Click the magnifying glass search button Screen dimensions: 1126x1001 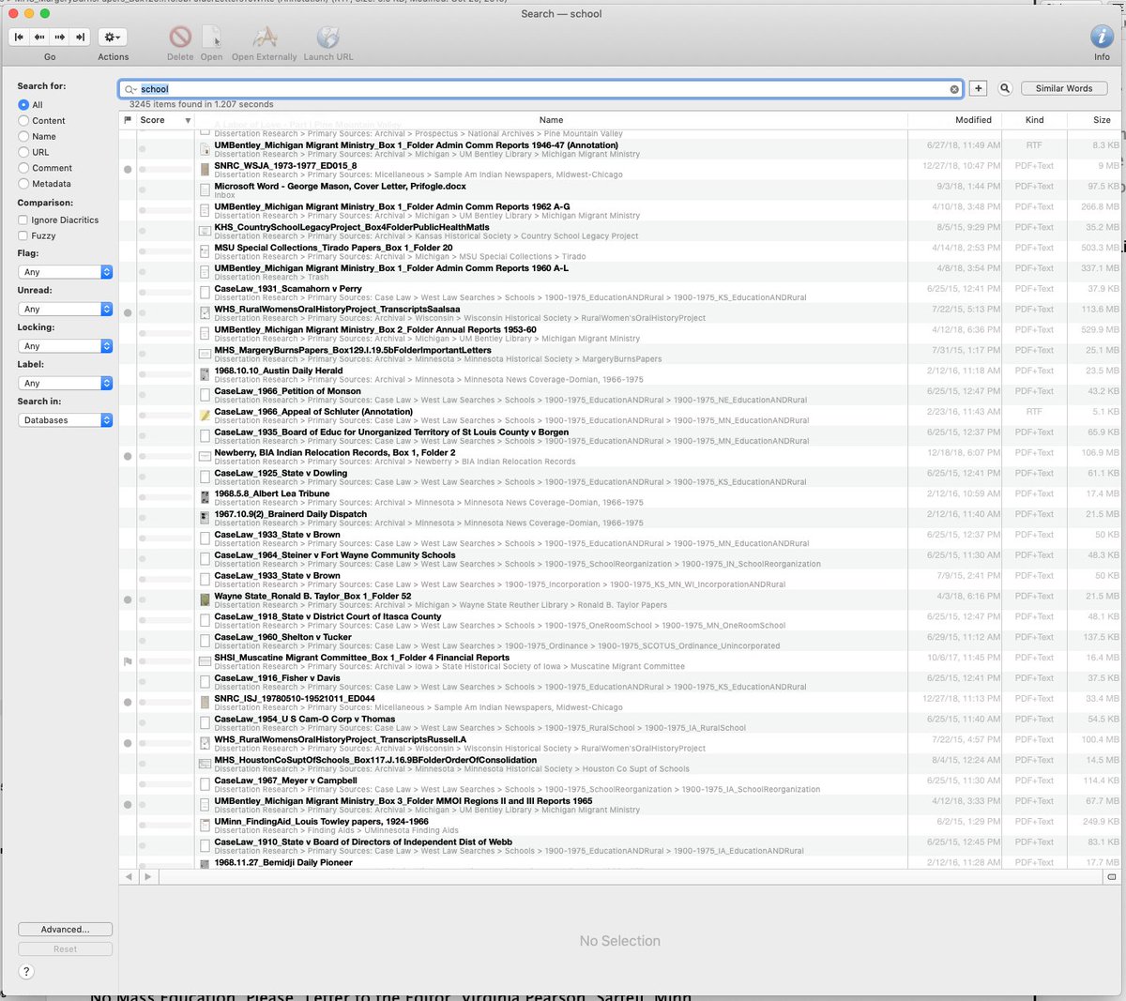(1005, 88)
